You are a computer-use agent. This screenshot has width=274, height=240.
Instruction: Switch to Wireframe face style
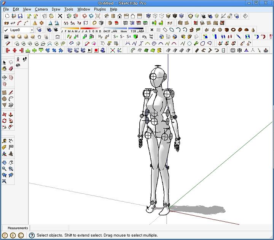(x=155, y=16)
